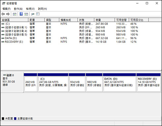
Task: Maximize the Disk Management window
Action: pos(147,3)
